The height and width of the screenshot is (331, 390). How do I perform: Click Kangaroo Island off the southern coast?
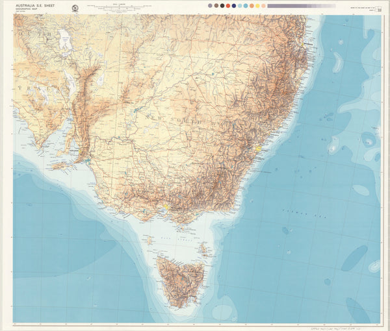tap(60, 165)
